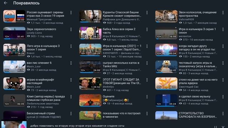Open options for 'я сделал свою музыку' video
This screenshot has width=228, height=128.
click(223, 97)
